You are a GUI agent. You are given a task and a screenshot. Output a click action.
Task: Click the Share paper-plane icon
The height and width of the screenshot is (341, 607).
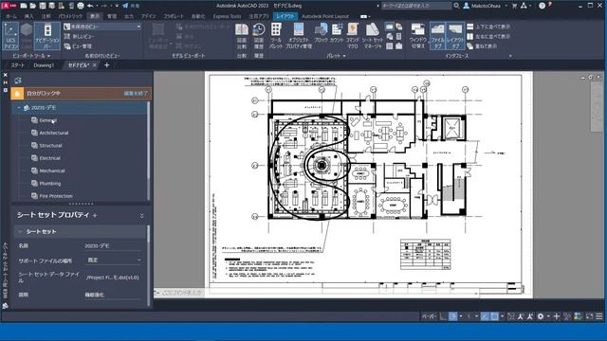125,6
